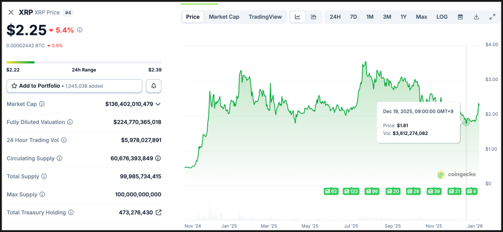Switch to the Market Cap tab
Screen dimensions: 503x232
pyautogui.click(x=224, y=17)
